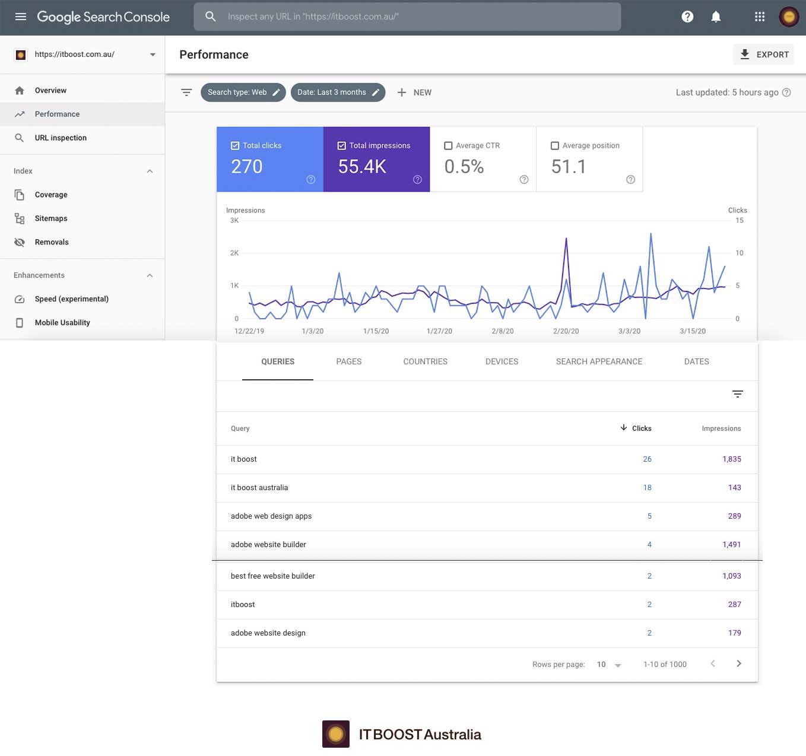Open Google apps grid icon
Viewport: 806px width, 756px height.
point(760,17)
